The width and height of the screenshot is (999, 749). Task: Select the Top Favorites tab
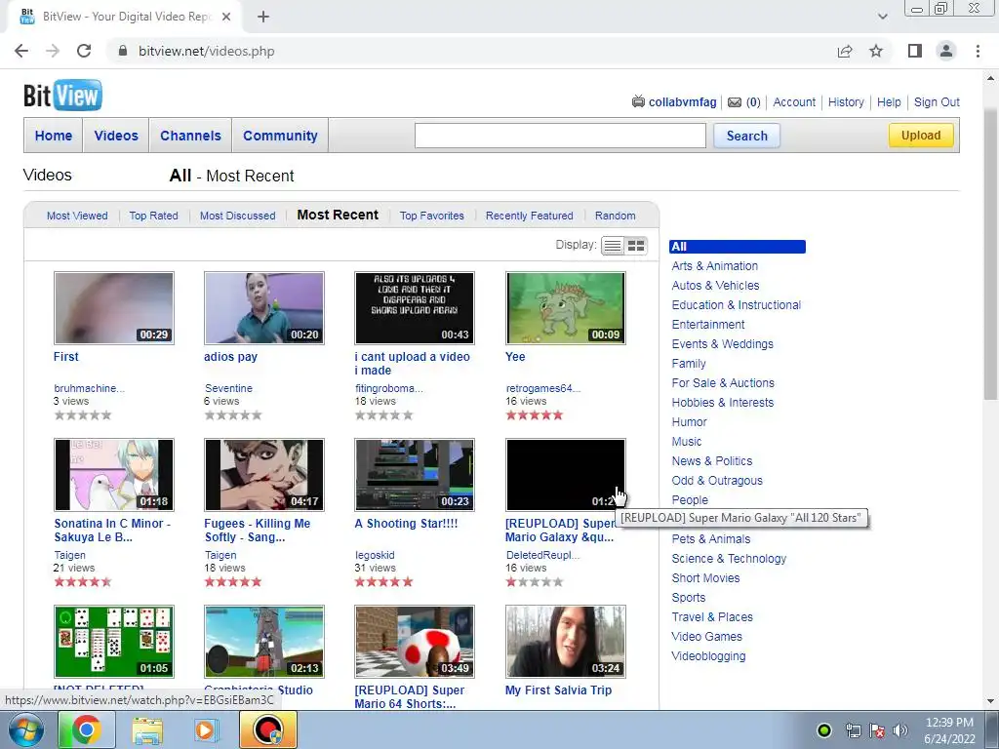(x=432, y=216)
